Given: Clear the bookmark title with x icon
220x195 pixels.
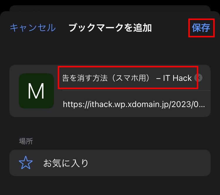Looking at the screenshot, I should click(x=198, y=78).
